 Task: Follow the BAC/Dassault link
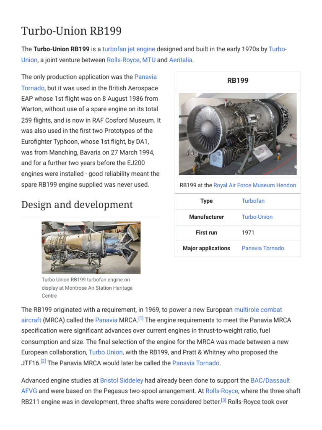pos(270,380)
